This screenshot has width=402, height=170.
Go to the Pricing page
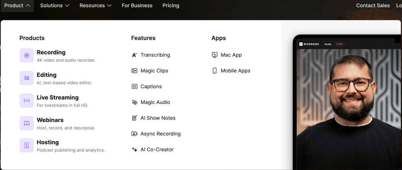pos(171,5)
